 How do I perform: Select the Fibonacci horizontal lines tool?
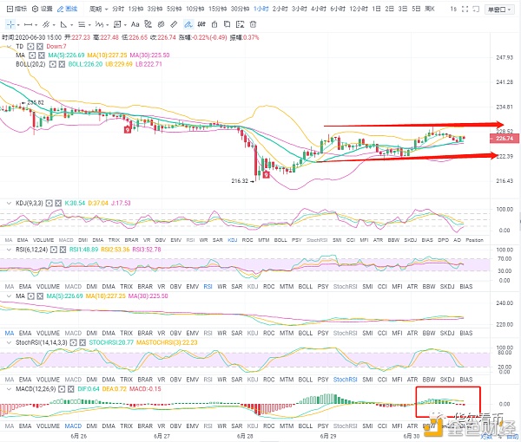click(x=82, y=24)
